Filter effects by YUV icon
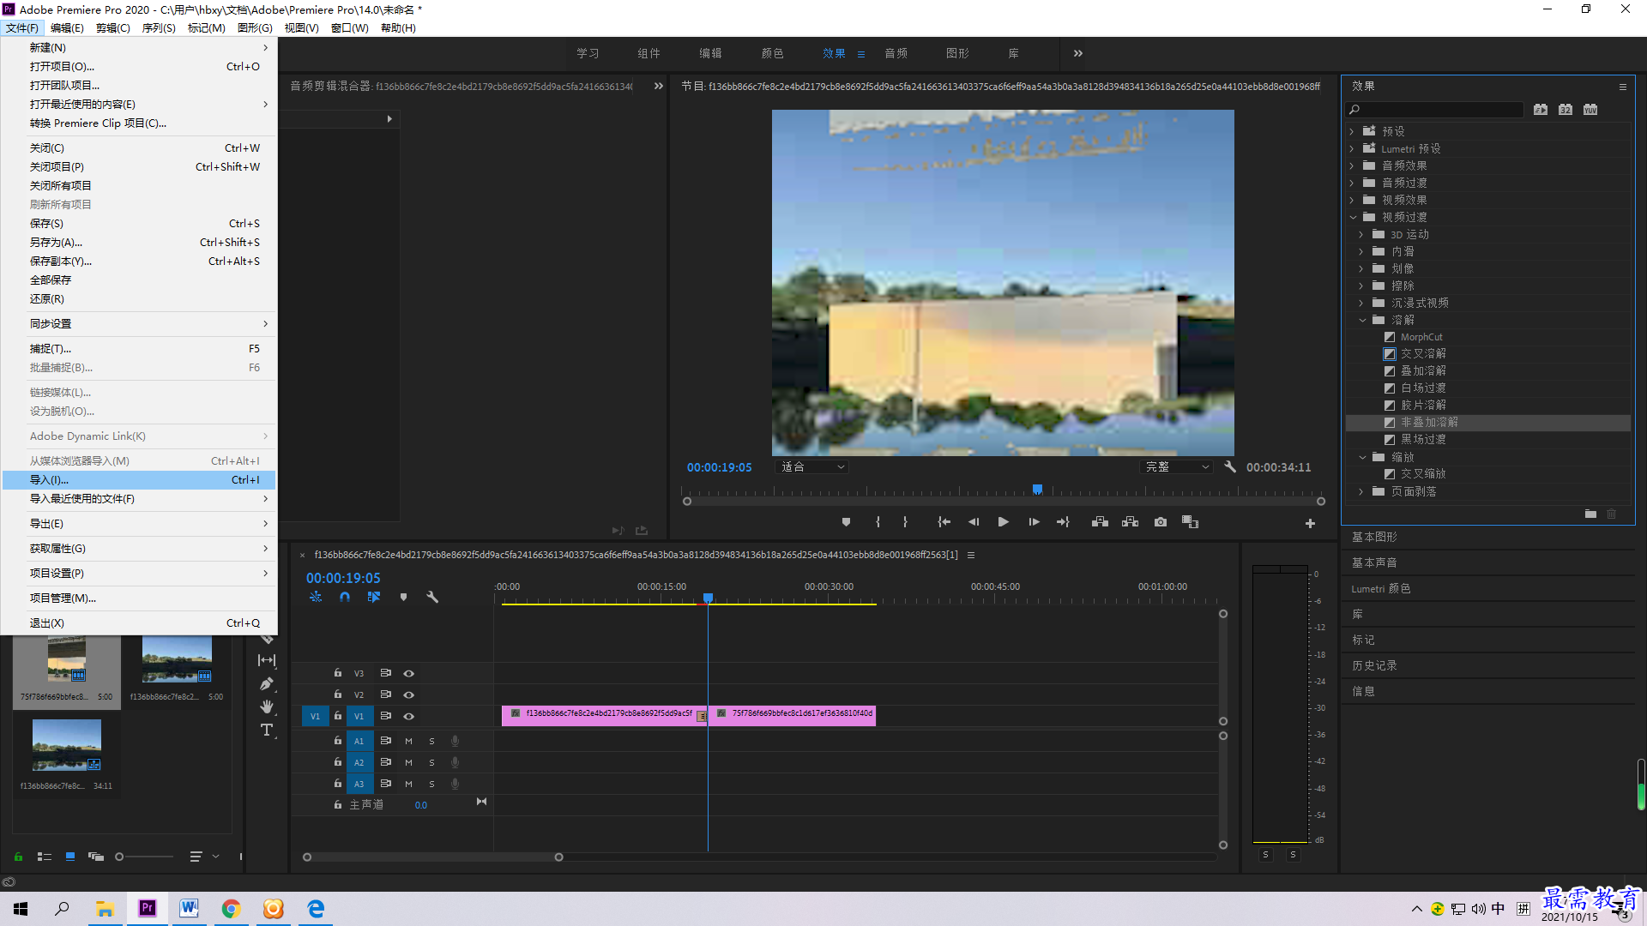The height and width of the screenshot is (926, 1647). pos(1590,110)
